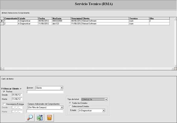Toggle the Fechas checkbox
Screen dimensions: 177x123
click(4, 92)
